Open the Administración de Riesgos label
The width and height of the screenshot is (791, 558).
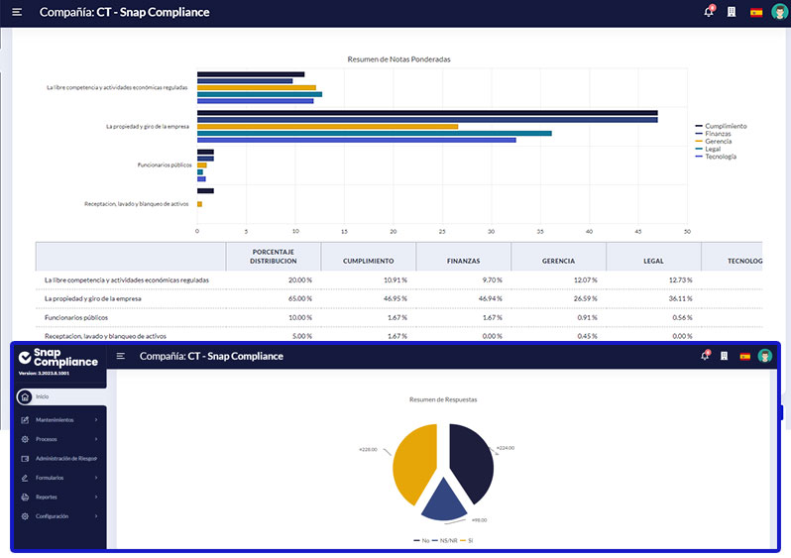(65, 459)
